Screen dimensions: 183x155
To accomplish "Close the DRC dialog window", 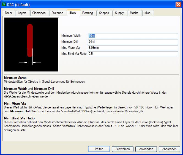I will (x=178, y=4).
